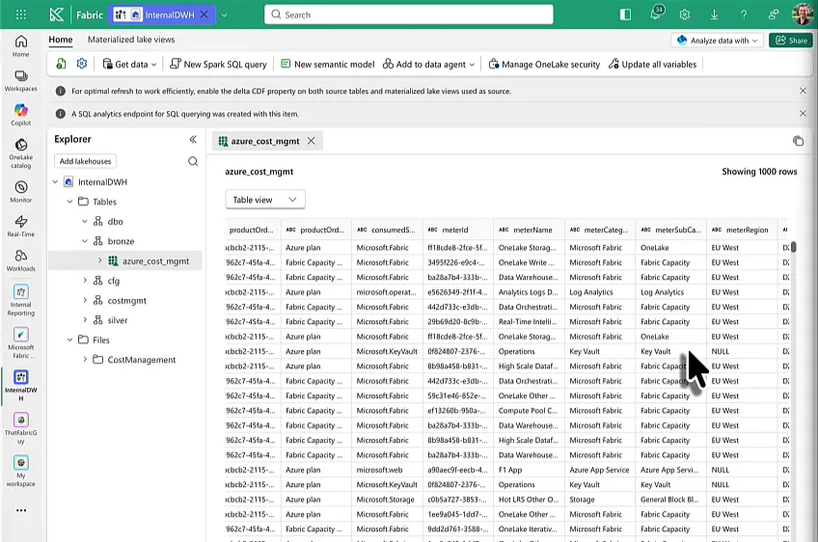
Task: Click the layout panel icon in the header
Action: click(x=625, y=14)
